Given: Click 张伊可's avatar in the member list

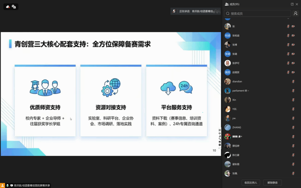Looking at the screenshot, I should 227,63.
